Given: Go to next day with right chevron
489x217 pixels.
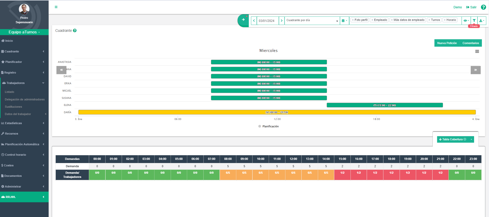Looking at the screenshot, I should (281, 21).
